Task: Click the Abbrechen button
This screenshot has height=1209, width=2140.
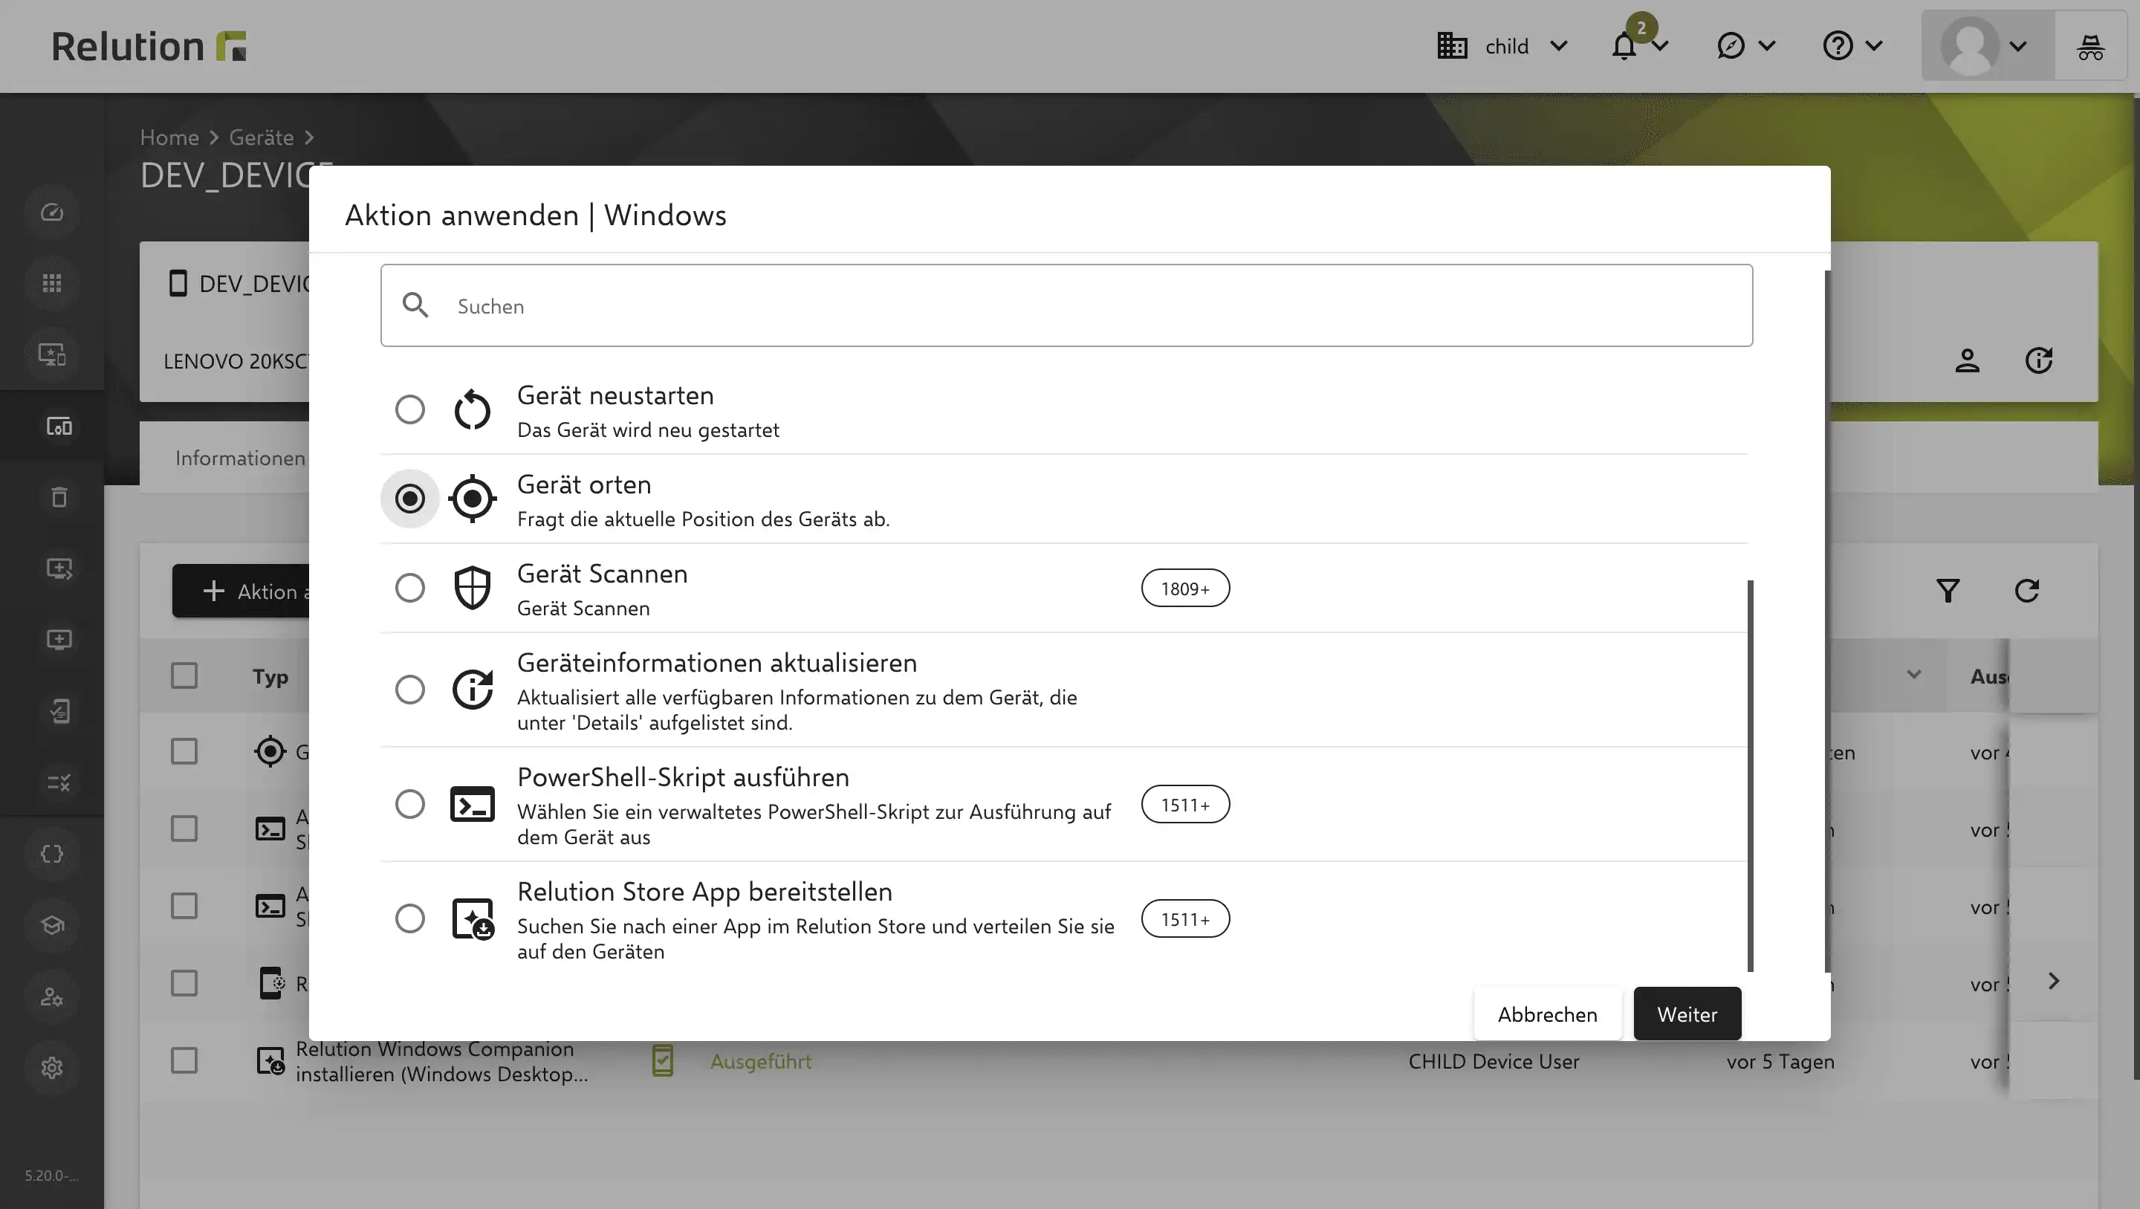Action: [x=1548, y=1014]
